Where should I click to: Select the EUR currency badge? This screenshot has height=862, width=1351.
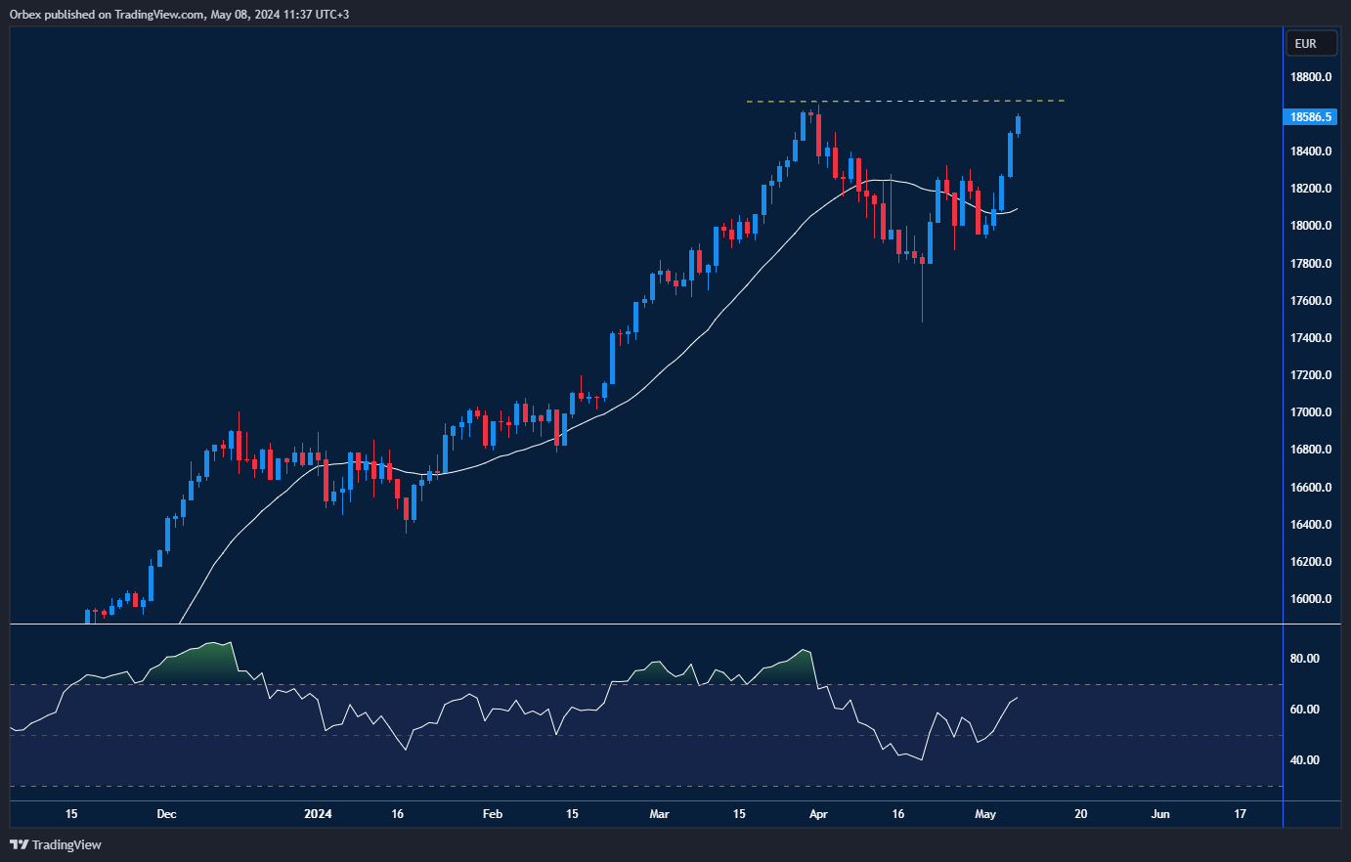[1310, 43]
